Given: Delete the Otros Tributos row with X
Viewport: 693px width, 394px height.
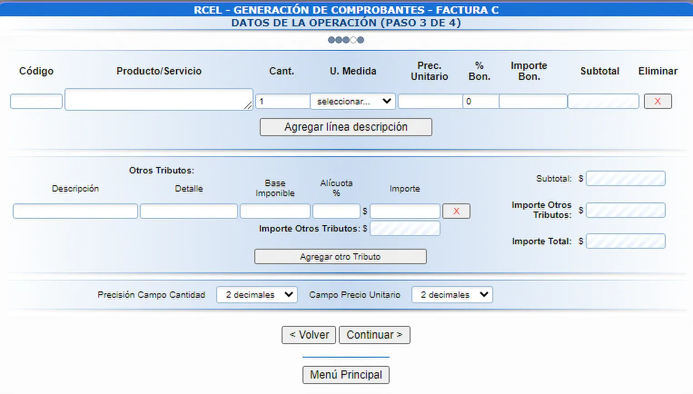Looking at the screenshot, I should click(x=456, y=211).
